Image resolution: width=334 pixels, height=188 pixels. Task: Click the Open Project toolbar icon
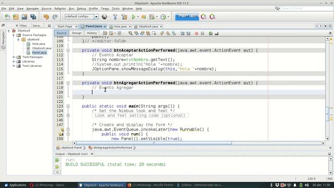click(x=25, y=17)
